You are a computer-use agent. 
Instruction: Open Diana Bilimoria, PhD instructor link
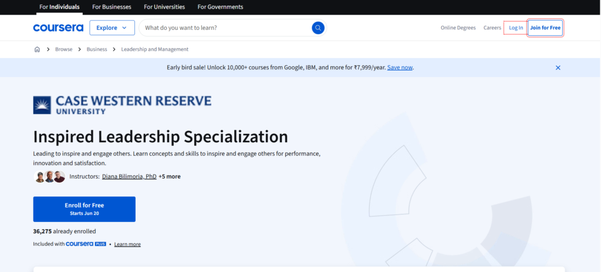[129, 176]
